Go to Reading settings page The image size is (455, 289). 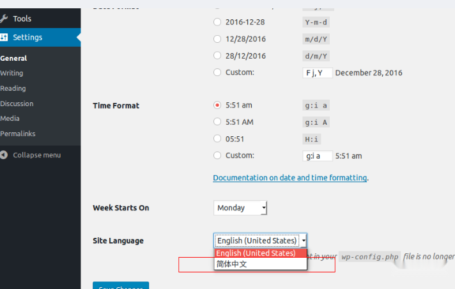pyautogui.click(x=13, y=88)
